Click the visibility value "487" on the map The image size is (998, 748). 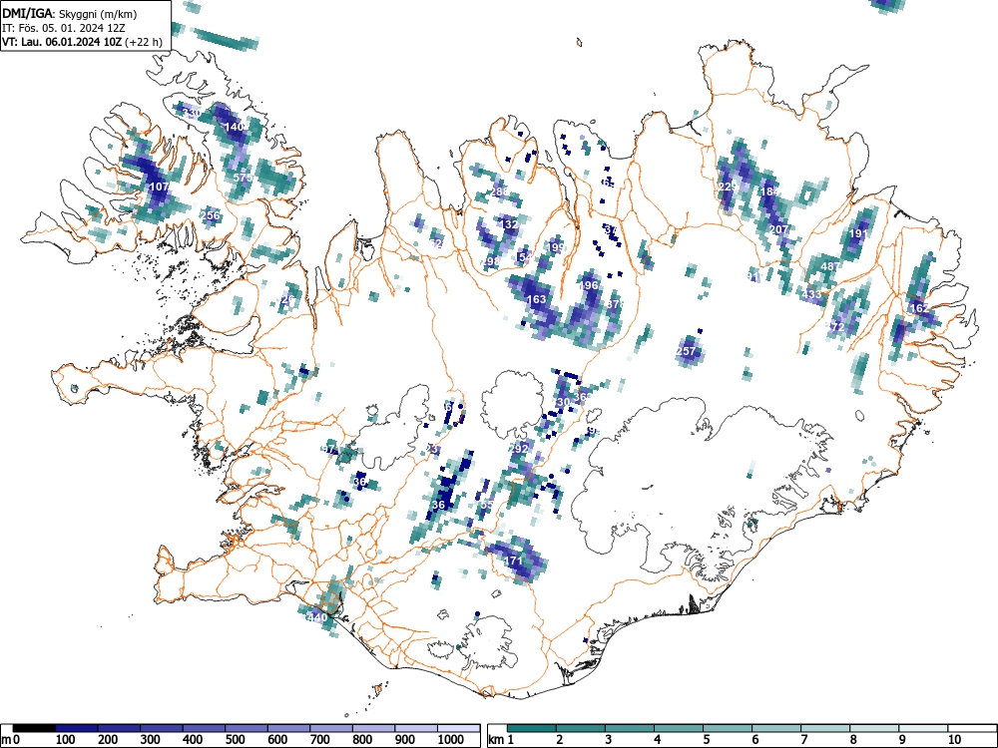pos(830,266)
